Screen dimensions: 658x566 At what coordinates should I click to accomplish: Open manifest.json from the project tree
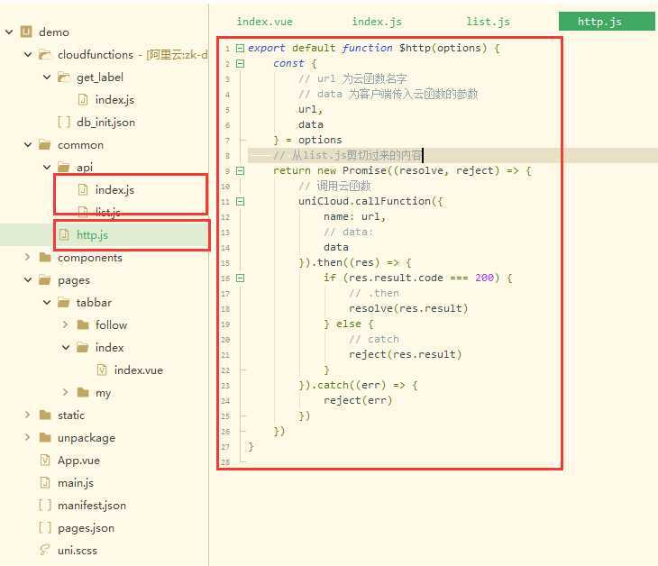click(x=92, y=505)
